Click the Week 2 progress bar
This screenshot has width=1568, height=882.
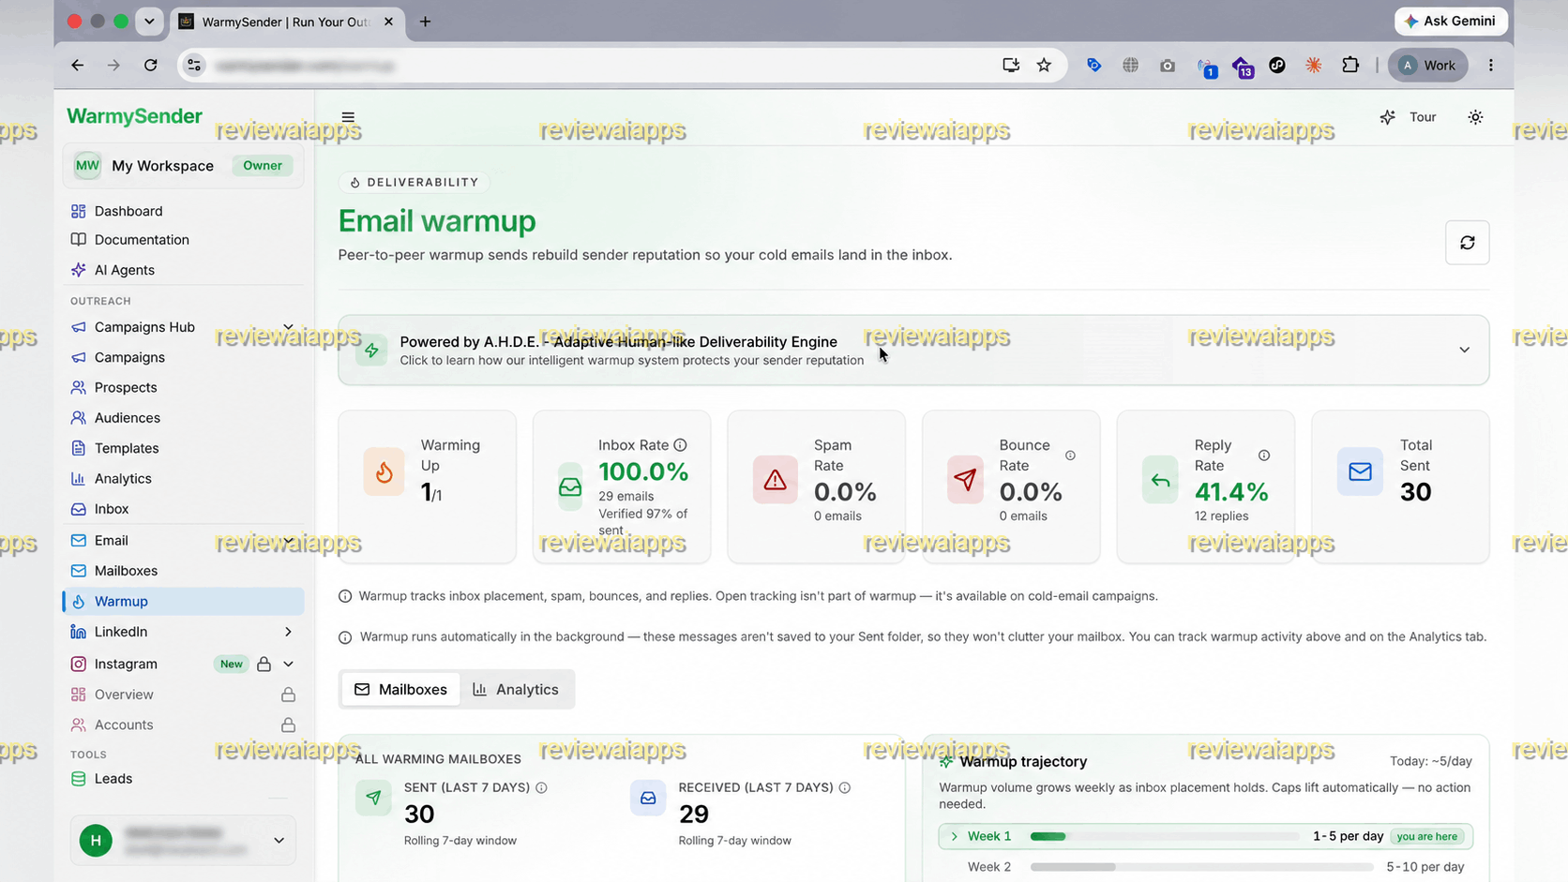[x=1201, y=867]
